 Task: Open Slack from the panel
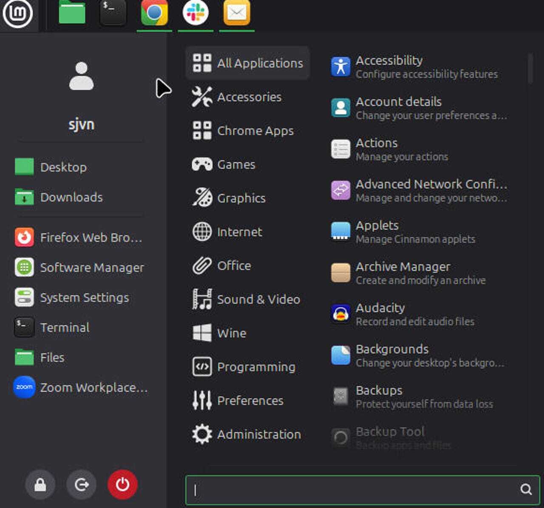coord(195,13)
